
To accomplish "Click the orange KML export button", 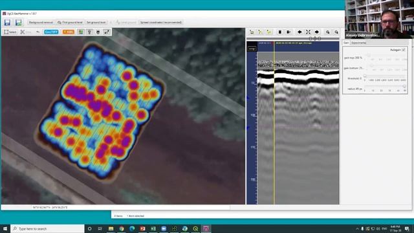I will [x=69, y=32].
